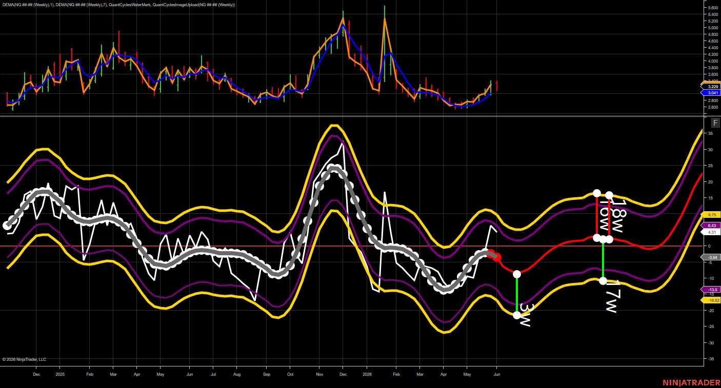The image size is (721, 388).
Task: Click the © 2026 NinjaTrader, LLC text
Action: (x=24, y=359)
